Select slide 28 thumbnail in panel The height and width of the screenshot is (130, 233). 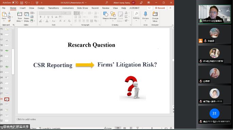pyautogui.click(x=7, y=99)
